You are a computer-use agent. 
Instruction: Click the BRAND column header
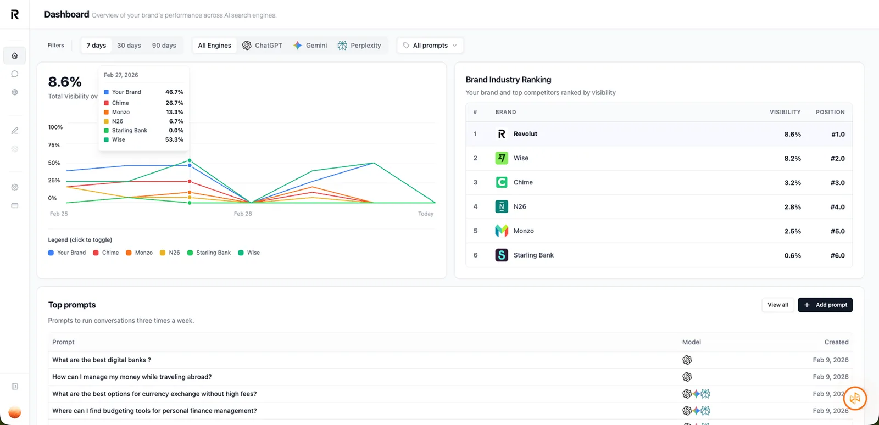click(505, 112)
